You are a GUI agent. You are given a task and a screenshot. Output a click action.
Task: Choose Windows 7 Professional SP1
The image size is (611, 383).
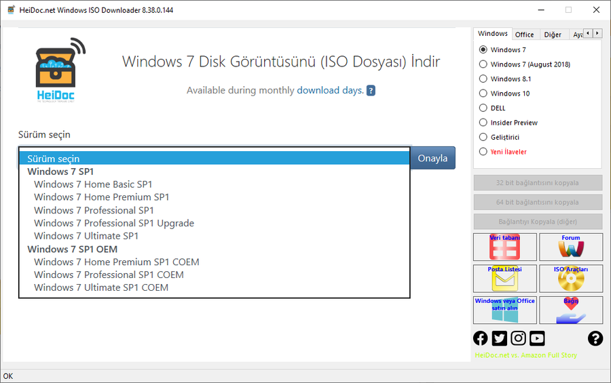[x=215, y=210]
